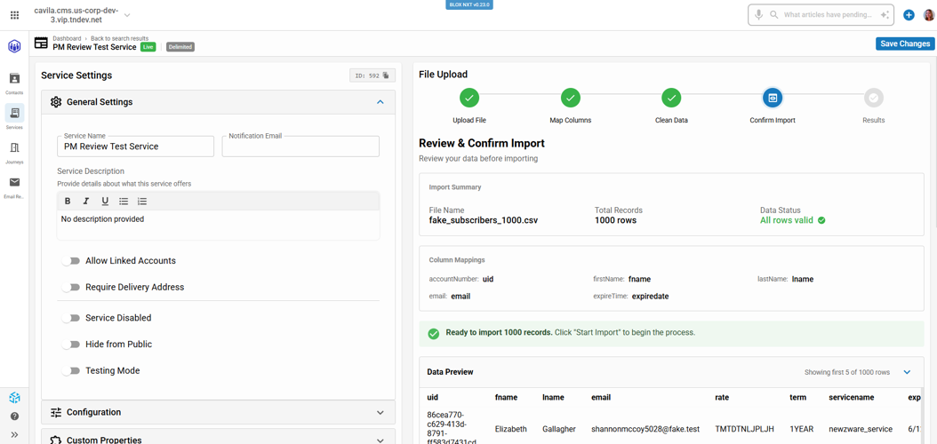
Task: Click the help question mark icon
Action: (x=14, y=416)
